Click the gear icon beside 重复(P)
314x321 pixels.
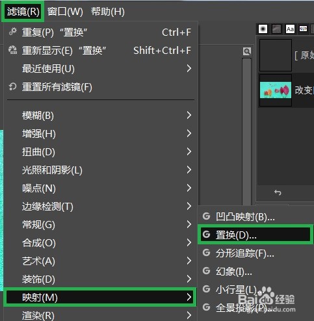pos(13,32)
